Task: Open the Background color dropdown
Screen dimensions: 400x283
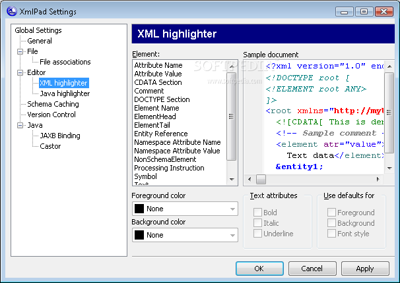Action: [x=232, y=235]
